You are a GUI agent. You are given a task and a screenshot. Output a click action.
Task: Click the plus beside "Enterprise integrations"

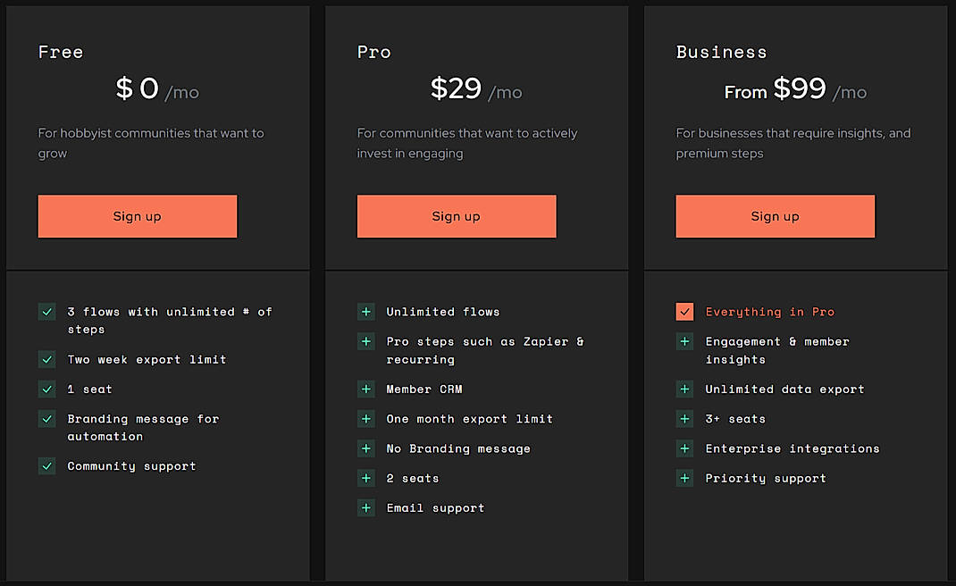684,448
